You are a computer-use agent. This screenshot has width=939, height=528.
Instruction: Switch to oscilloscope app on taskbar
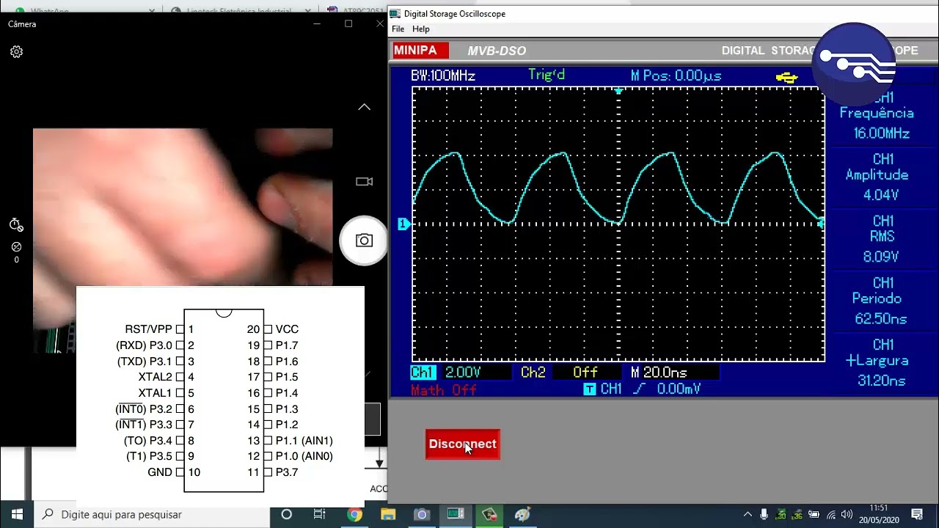pyautogui.click(x=456, y=515)
